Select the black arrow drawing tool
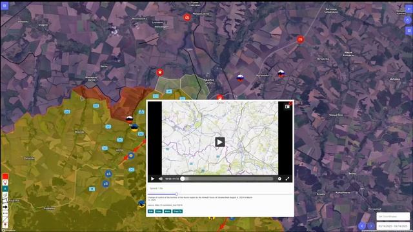 click(x=5, y=207)
